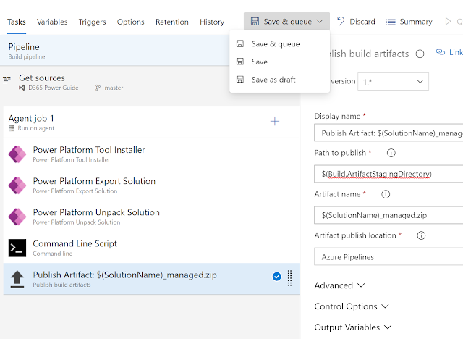The image size is (463, 339).
Task: Click the Artifact name input field
Action: [x=389, y=215]
